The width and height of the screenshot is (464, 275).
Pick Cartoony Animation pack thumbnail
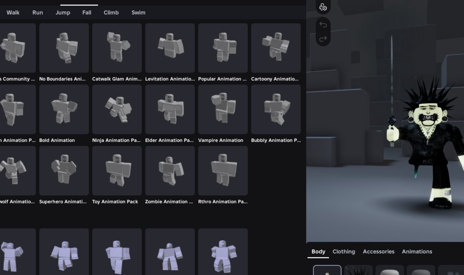tap(276, 48)
